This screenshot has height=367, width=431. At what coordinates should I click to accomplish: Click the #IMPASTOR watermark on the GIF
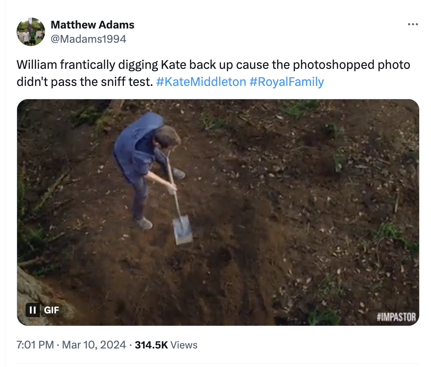397,316
